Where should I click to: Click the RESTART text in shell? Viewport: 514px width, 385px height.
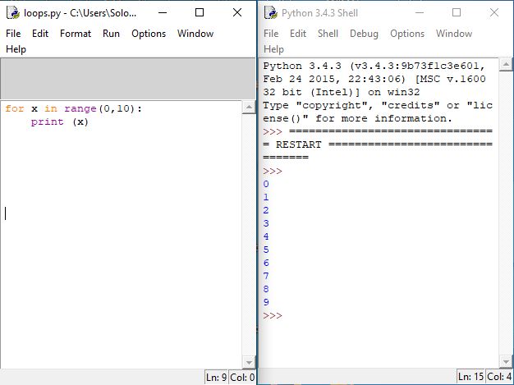[298, 144]
